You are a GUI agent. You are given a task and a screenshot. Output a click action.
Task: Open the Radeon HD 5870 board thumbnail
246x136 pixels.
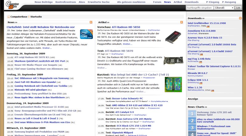(173, 61)
